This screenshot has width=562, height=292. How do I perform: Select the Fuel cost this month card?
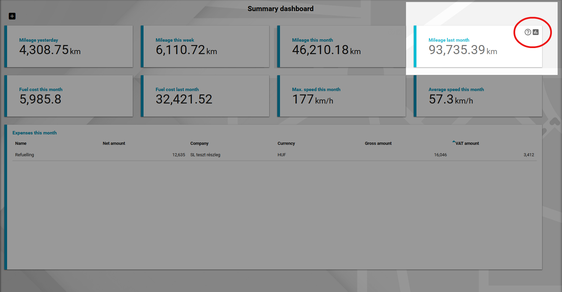point(70,96)
